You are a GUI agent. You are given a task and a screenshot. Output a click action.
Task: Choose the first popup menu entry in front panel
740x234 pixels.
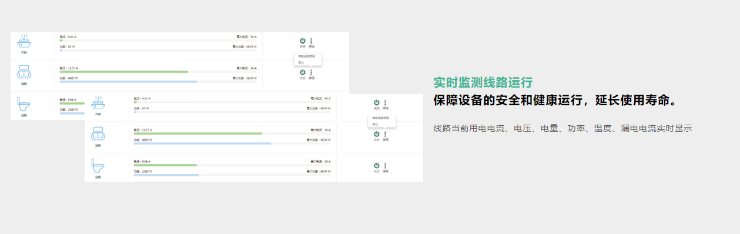[x=380, y=118]
